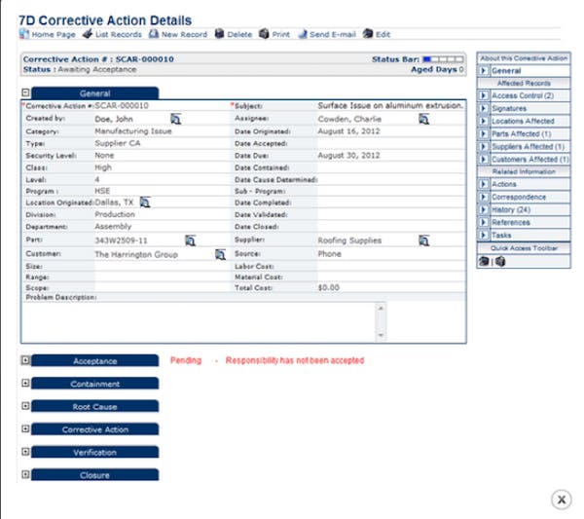Expand the Closure section plus box
Viewport: 584px width, 519px height.
click(25, 474)
